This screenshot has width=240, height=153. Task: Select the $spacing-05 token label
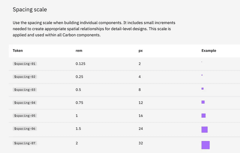click(x=25, y=116)
